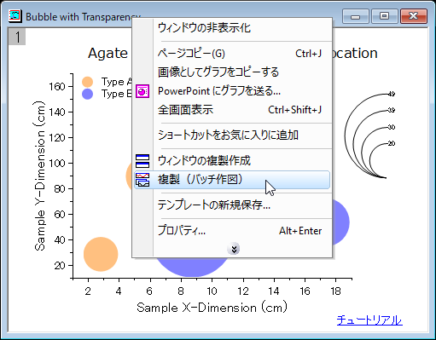Screen dimensions: 436x340
Task: Click the batch plotting duplicate icon
Action: pos(142,180)
